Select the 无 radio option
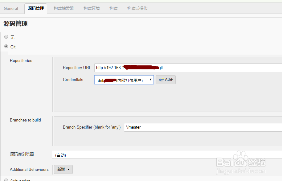Viewport: 282px width, 181px height. point(6,37)
